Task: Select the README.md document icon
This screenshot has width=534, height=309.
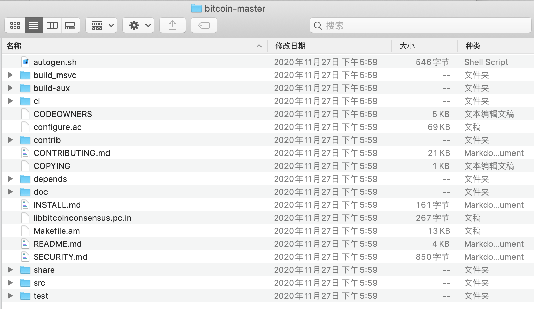Action: coord(25,244)
